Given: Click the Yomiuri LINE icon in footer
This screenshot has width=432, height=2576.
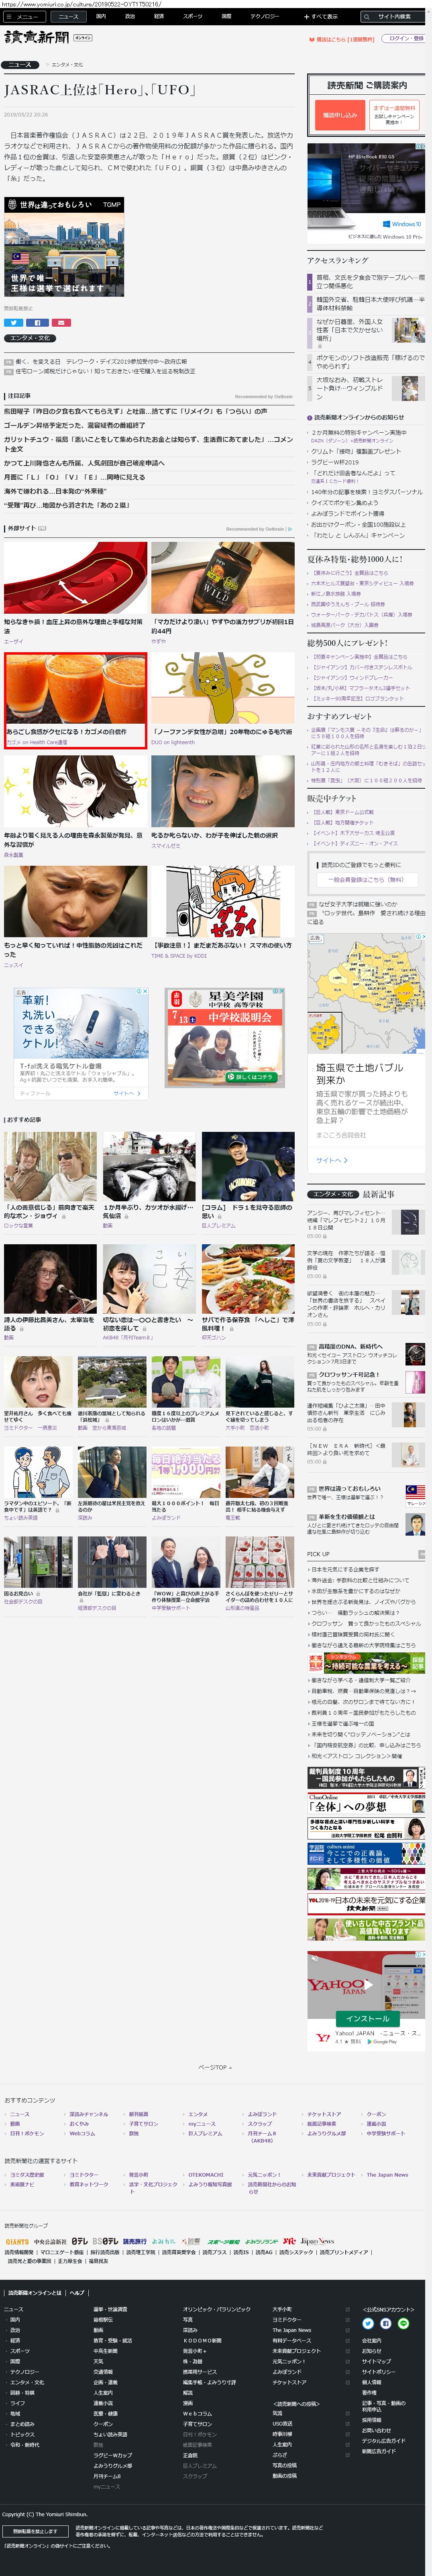Looking at the screenshot, I should [403, 2323].
